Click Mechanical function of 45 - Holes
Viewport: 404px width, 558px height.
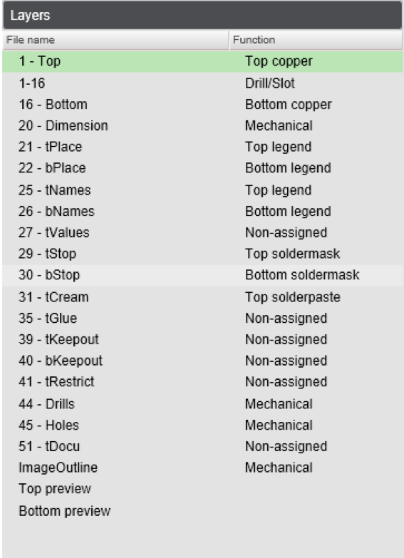point(279,425)
